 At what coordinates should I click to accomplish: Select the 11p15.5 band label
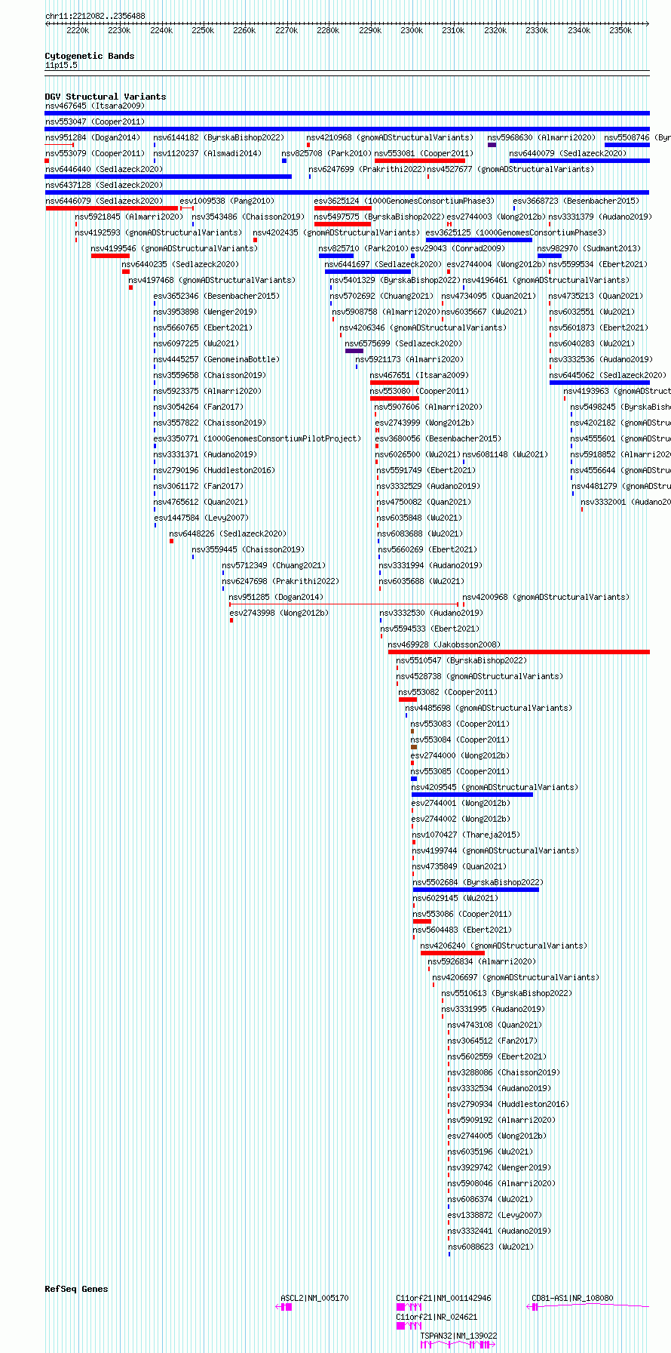[61, 65]
